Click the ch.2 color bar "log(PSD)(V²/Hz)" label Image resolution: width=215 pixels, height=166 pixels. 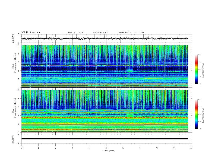[x=203, y=116]
